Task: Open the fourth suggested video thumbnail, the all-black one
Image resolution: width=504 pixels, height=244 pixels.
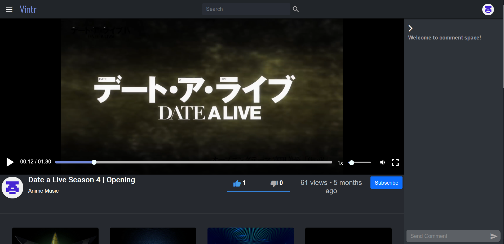Action: (348, 236)
